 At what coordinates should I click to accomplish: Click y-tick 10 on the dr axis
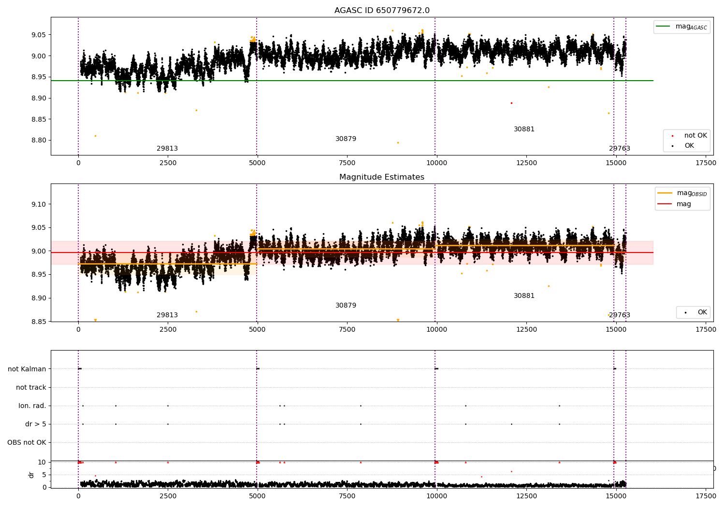43,462
